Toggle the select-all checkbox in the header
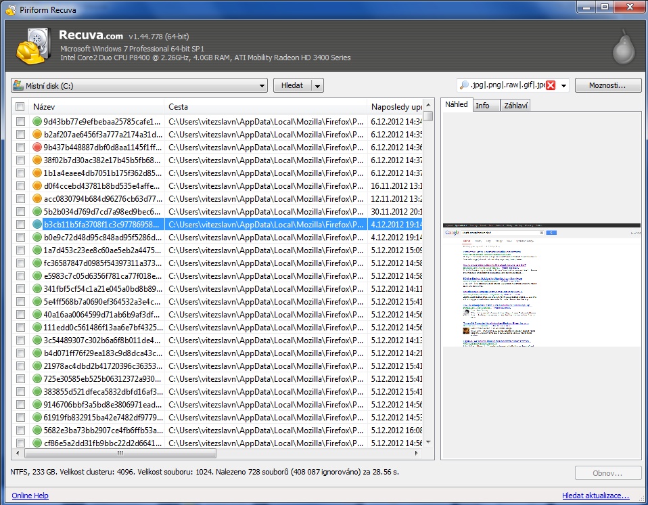The height and width of the screenshot is (505, 648). tap(20, 107)
